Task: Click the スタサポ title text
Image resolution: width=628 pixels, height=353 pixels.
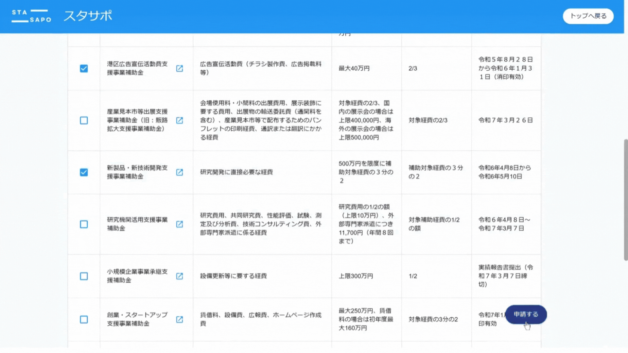Action: 88,16
